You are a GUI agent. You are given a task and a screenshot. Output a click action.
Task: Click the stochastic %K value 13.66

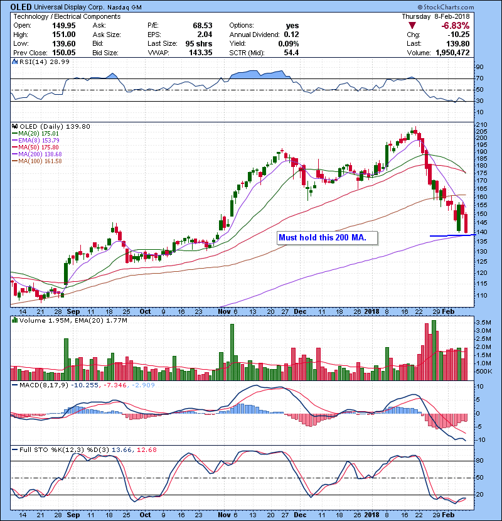(122, 450)
